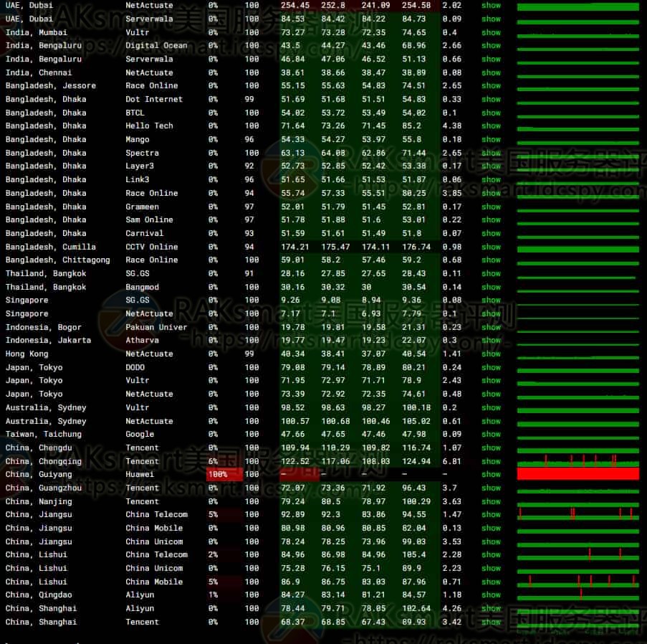The image size is (647, 644).
Task: Open show link for Singapore SG.GS
Action: tap(491, 300)
